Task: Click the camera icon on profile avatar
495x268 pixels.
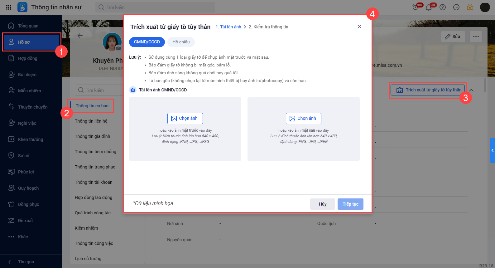Action: (118, 48)
